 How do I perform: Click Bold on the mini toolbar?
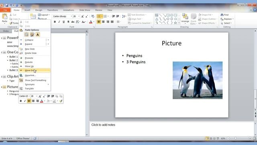tap(21, 101)
